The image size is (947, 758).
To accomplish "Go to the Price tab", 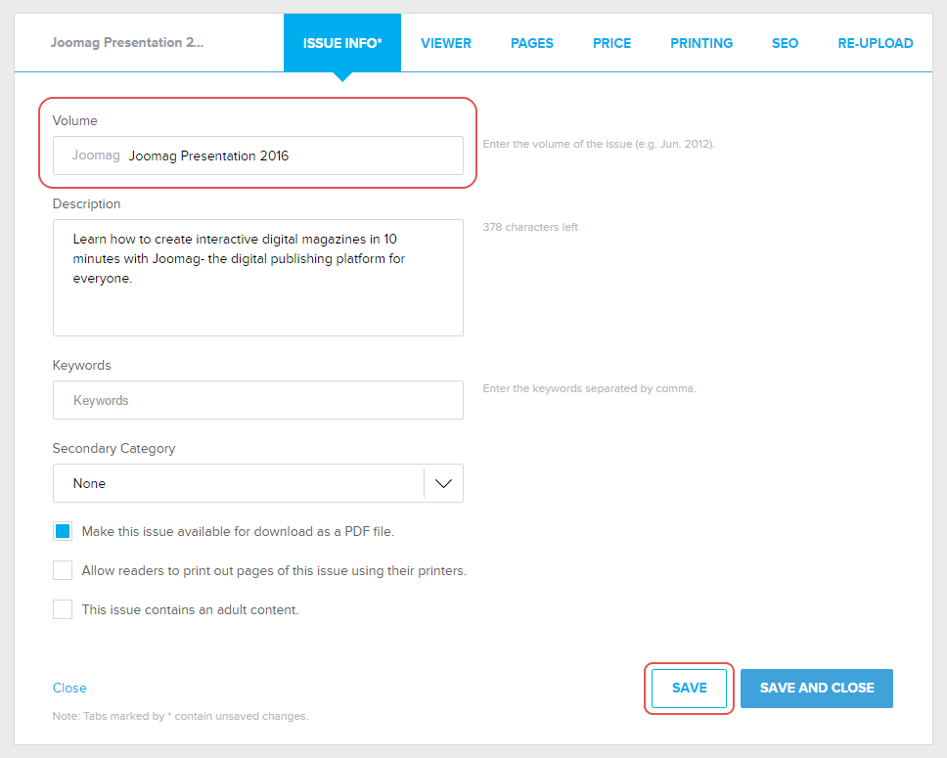I will coord(611,43).
